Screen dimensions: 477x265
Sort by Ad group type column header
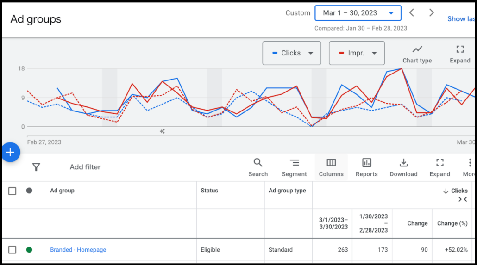coord(287,191)
